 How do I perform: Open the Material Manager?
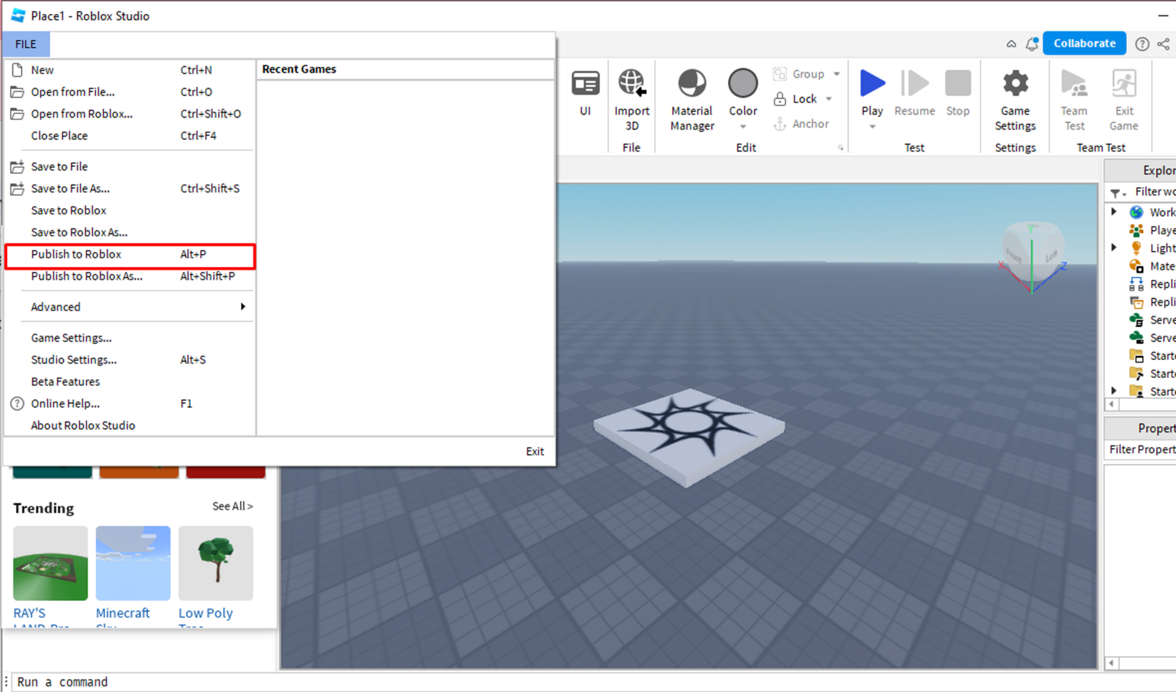692,100
